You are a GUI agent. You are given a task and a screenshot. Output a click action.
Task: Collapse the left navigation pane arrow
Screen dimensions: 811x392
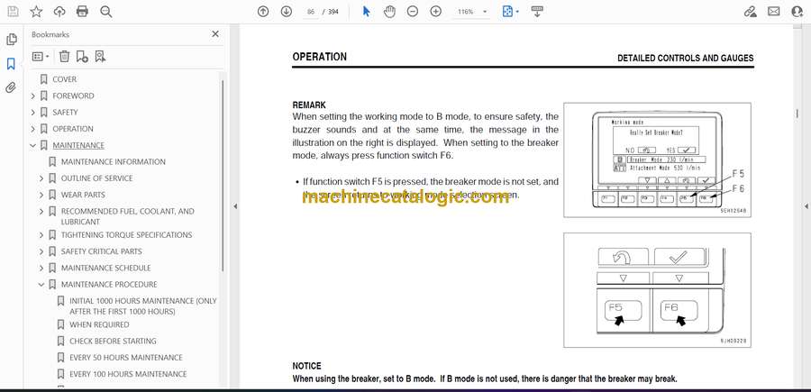(235, 206)
